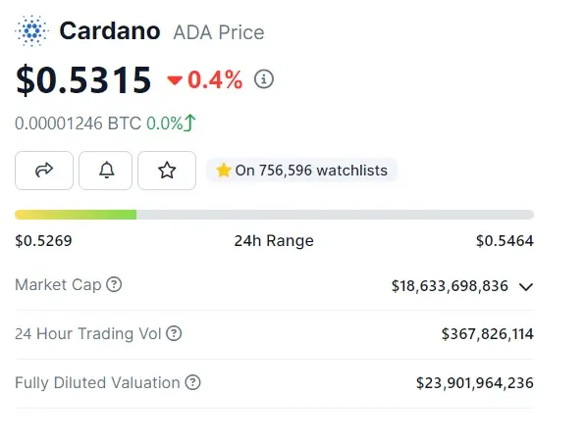
Task: Add Cardano to watchlist via star button
Action: [167, 171]
